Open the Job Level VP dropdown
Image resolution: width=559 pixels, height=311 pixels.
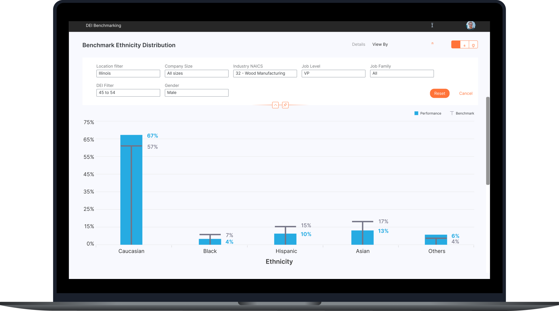[333, 73]
